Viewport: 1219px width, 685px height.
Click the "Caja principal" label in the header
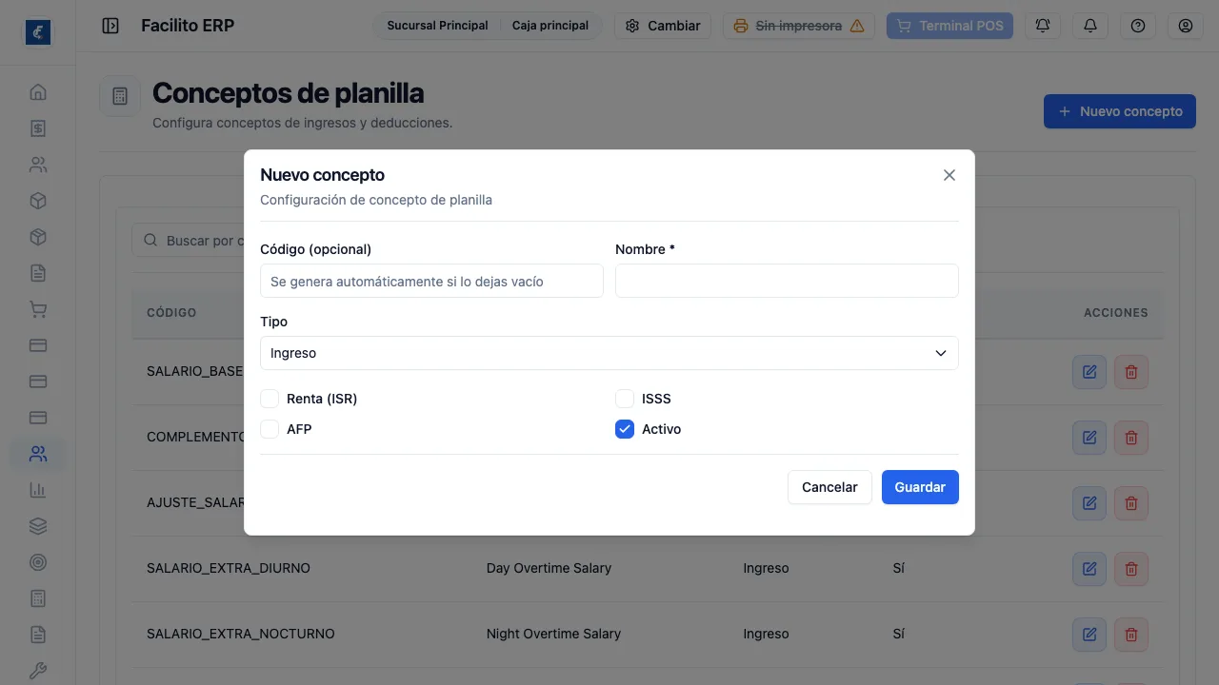pos(550,26)
